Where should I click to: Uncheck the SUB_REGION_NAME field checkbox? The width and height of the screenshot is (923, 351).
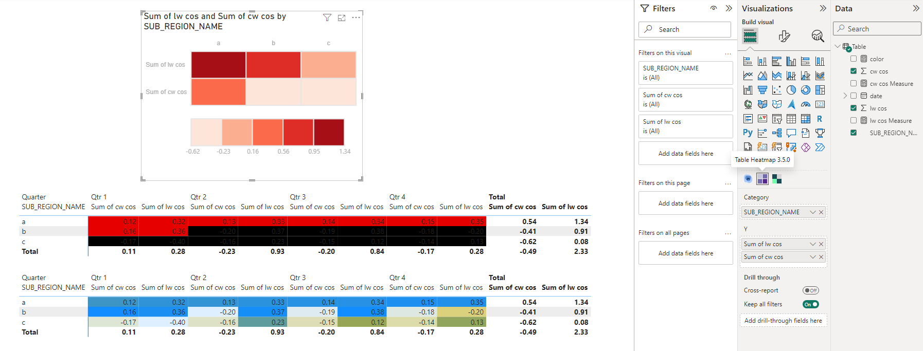(854, 133)
